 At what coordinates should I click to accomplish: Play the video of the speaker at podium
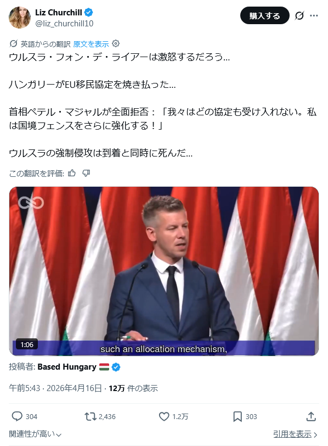(x=164, y=271)
